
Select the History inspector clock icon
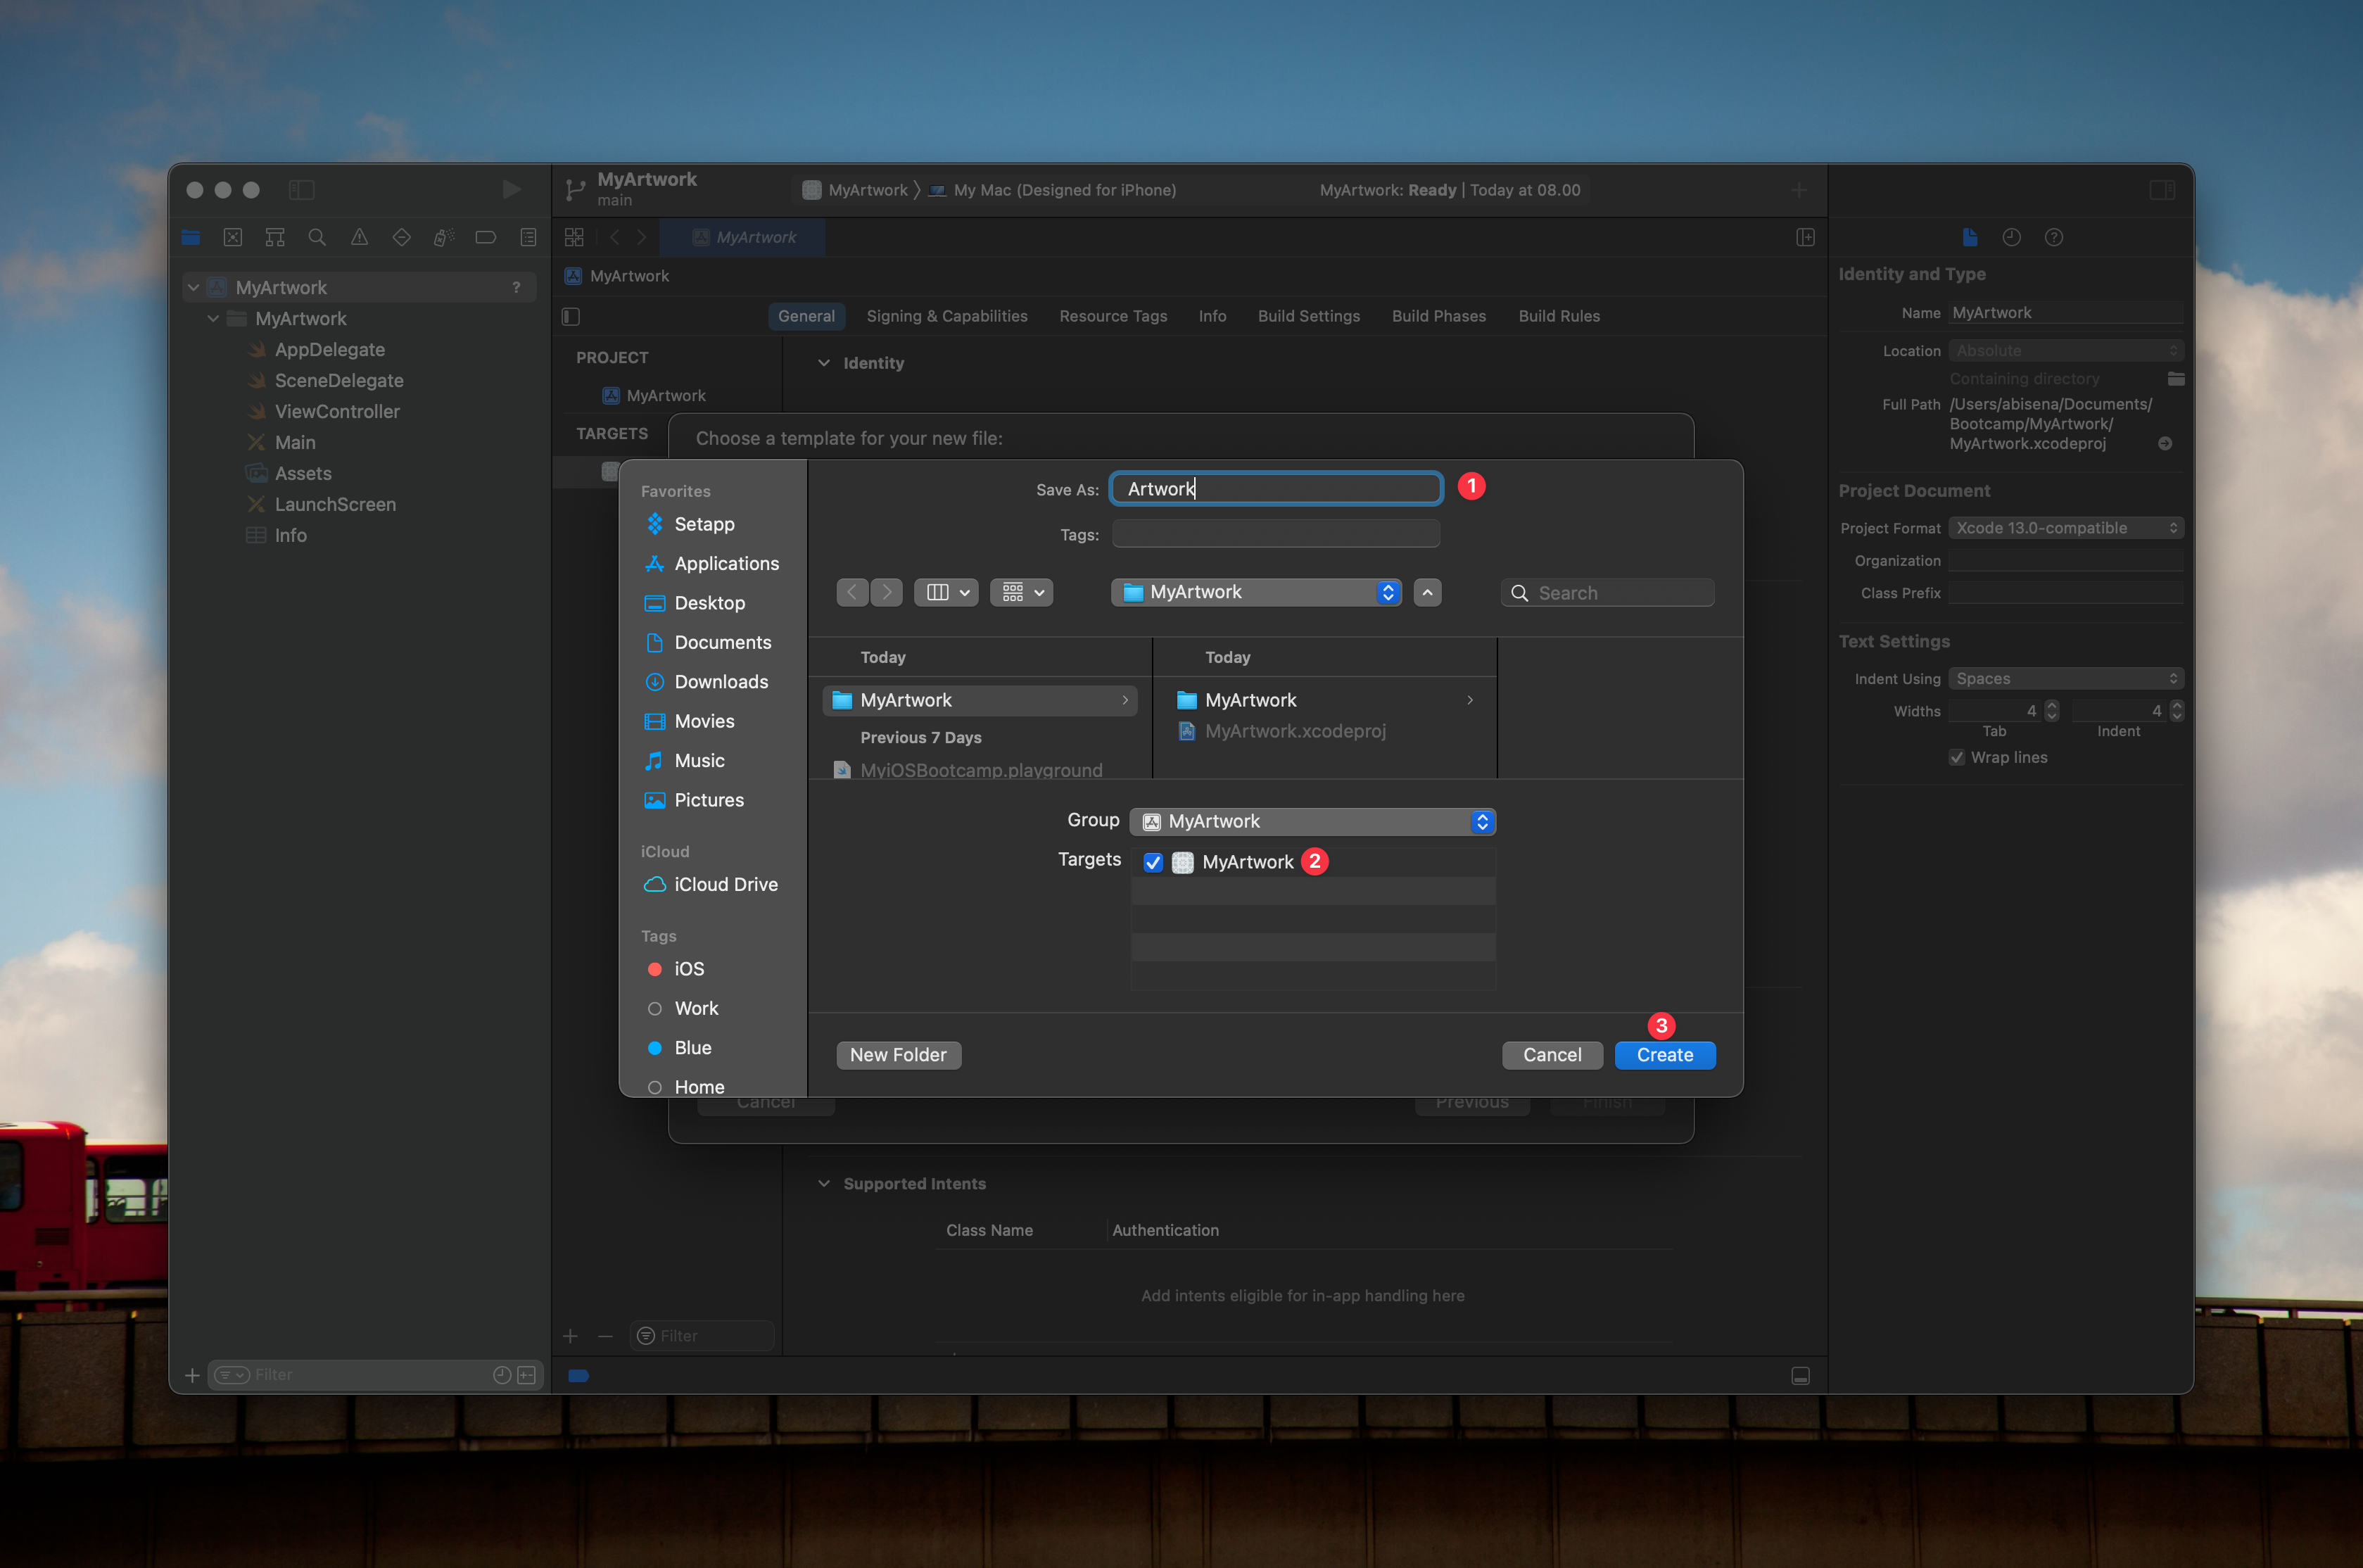tap(2011, 237)
